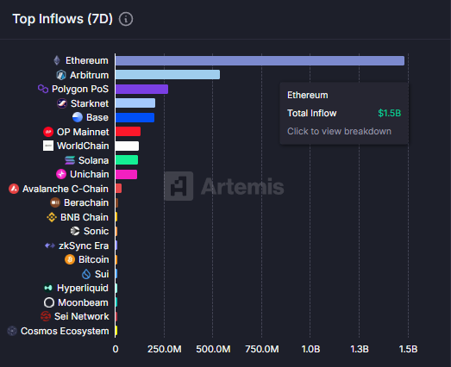Click the Berachain logo icon
Screen dimensions: 451x367
click(x=55, y=202)
